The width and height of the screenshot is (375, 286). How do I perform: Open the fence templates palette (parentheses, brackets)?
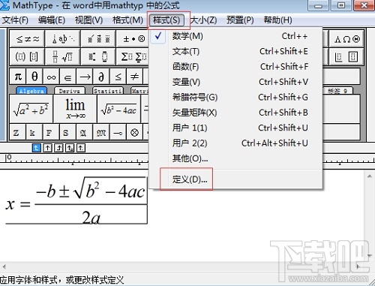[x=28, y=56]
